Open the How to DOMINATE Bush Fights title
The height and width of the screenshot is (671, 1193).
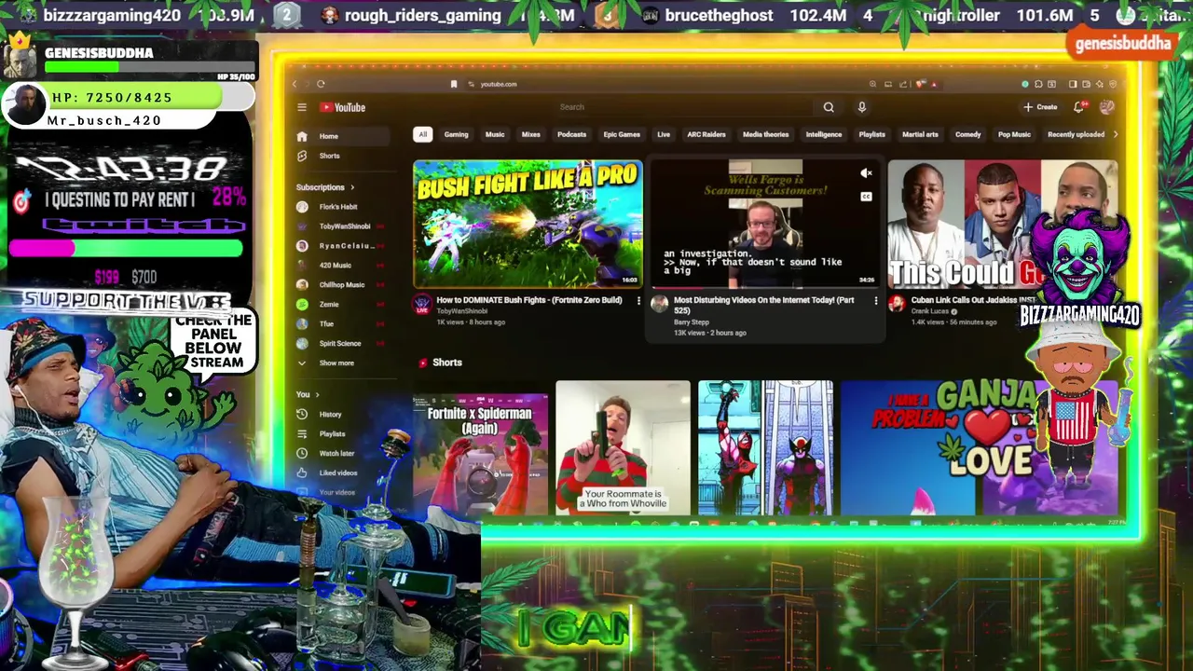pos(529,300)
